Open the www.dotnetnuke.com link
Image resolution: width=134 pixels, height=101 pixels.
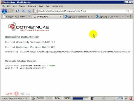[34, 30]
